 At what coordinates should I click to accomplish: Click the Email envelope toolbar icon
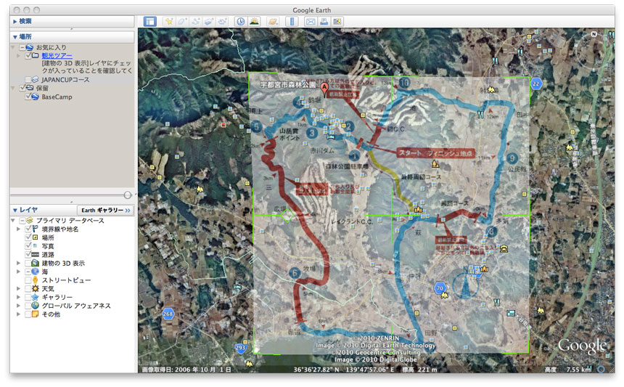coord(311,22)
